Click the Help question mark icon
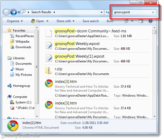The image size is (164, 140). [x=151, y=21]
